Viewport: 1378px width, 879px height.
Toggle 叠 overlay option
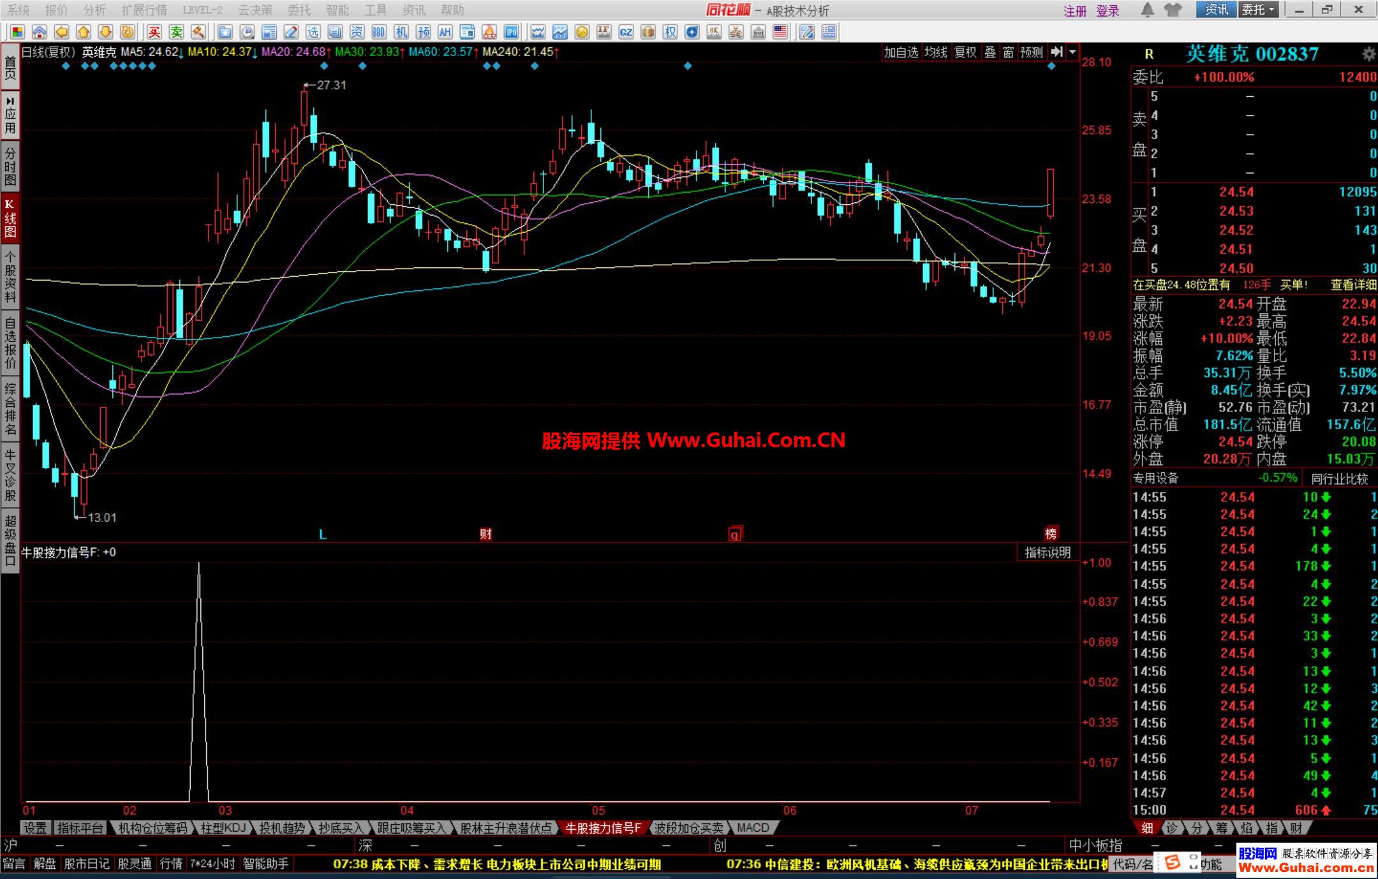[990, 52]
